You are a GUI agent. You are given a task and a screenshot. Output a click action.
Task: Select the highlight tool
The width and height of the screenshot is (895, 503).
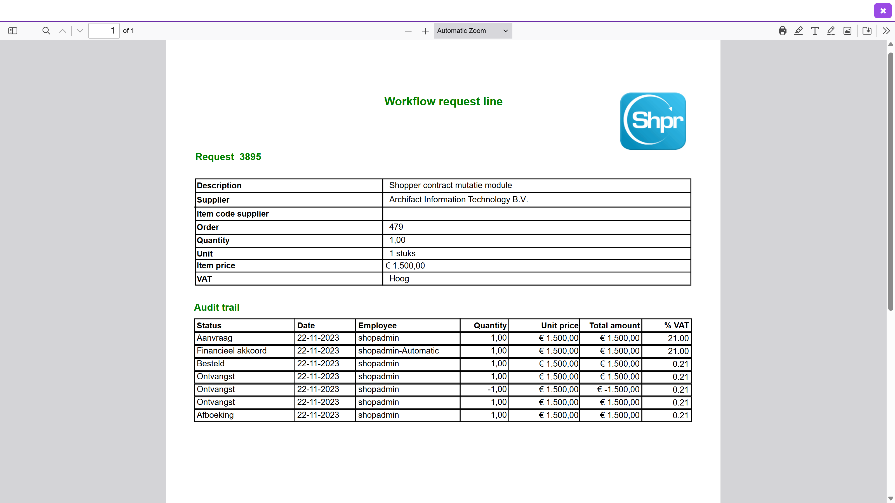pos(799,31)
